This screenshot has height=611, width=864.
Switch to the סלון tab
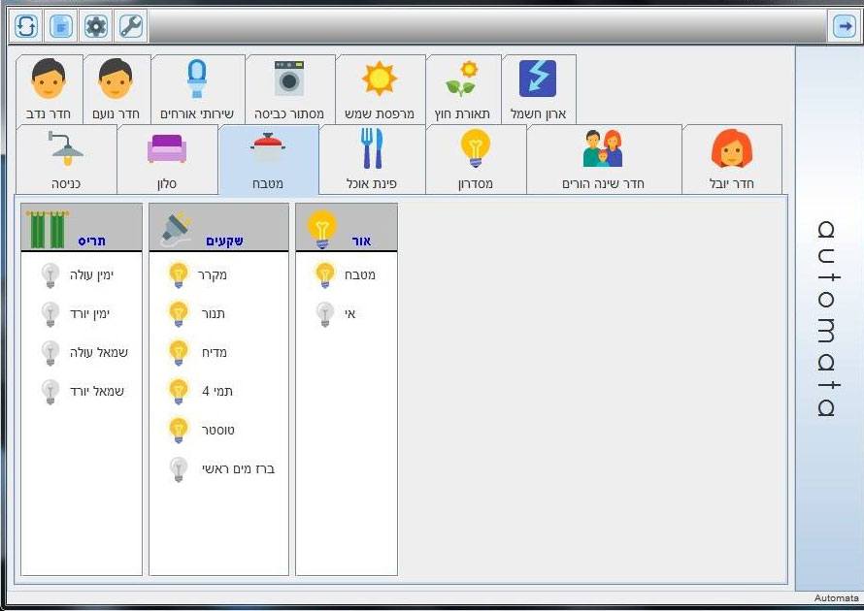click(167, 160)
